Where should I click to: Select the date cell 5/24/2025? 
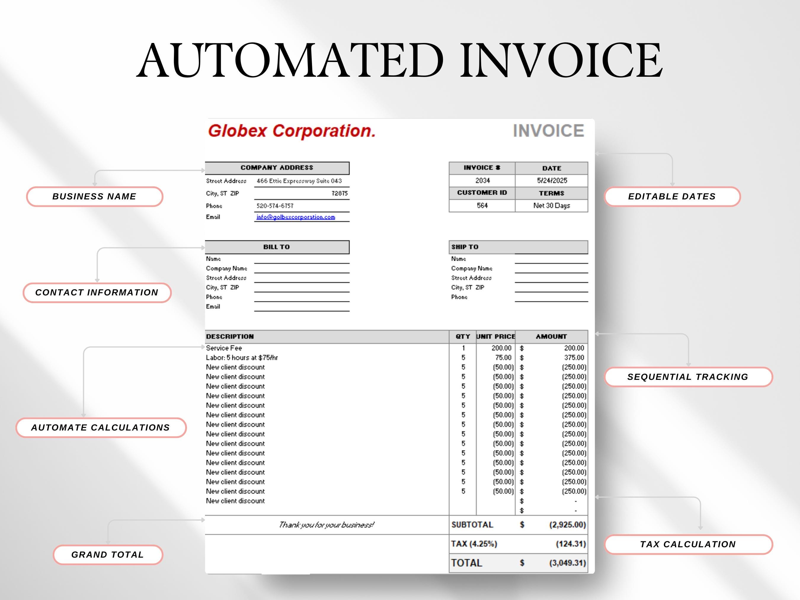551,180
